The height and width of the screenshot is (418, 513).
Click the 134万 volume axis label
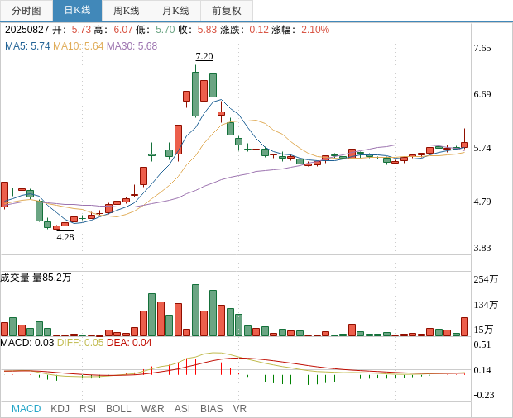(486, 305)
